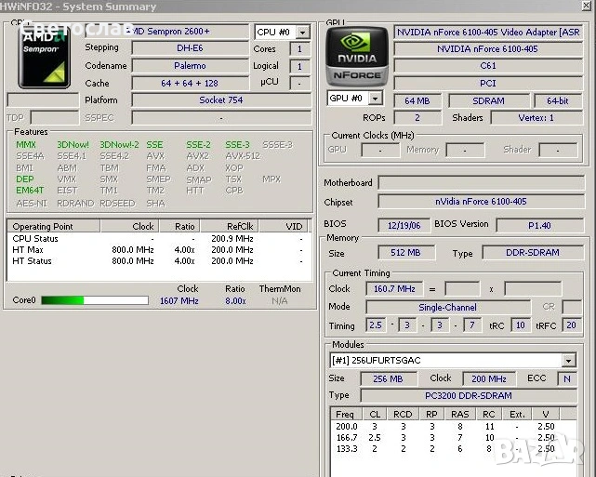Select the Palermo codename field
The height and width of the screenshot is (477, 596).
[190, 66]
